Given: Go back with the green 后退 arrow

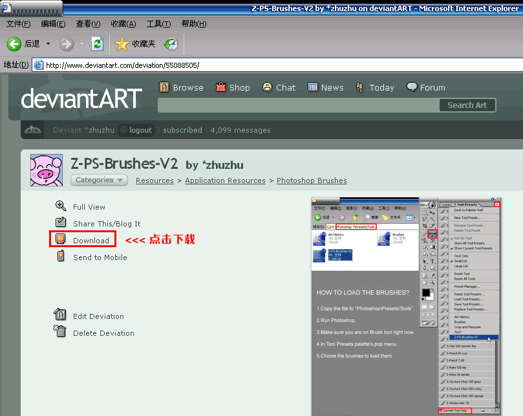Looking at the screenshot, I should 14,44.
